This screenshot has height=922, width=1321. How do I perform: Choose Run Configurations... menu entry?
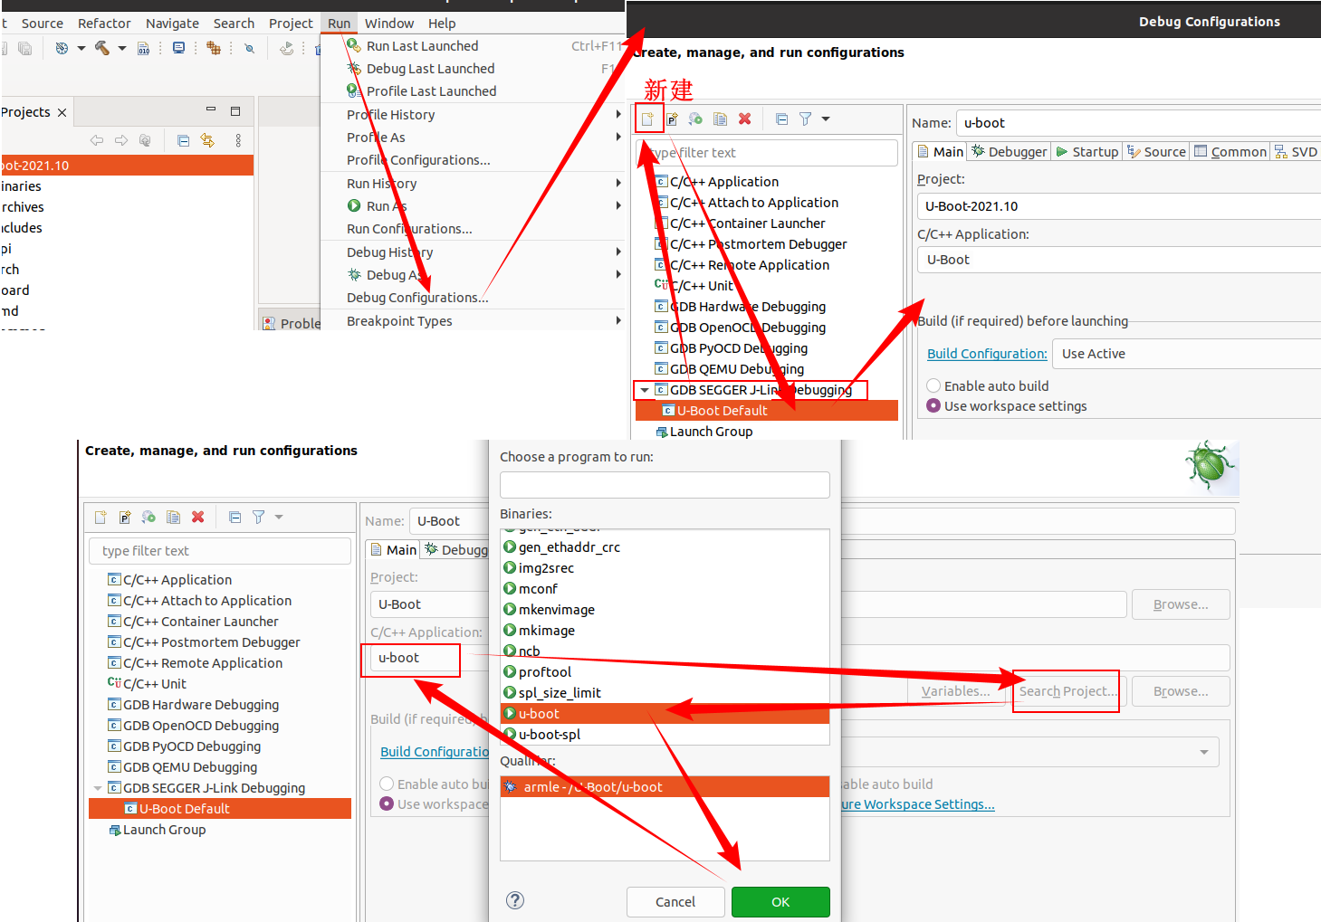coord(409,229)
